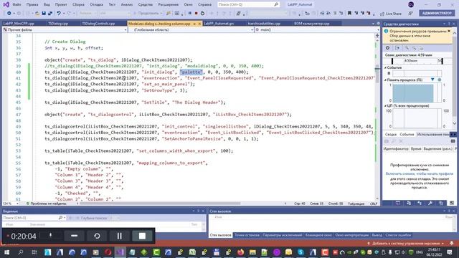This screenshot has height=258, width=459.
Task: Switch to LabPP_MiniCPP.cpp tab
Action: [19, 24]
